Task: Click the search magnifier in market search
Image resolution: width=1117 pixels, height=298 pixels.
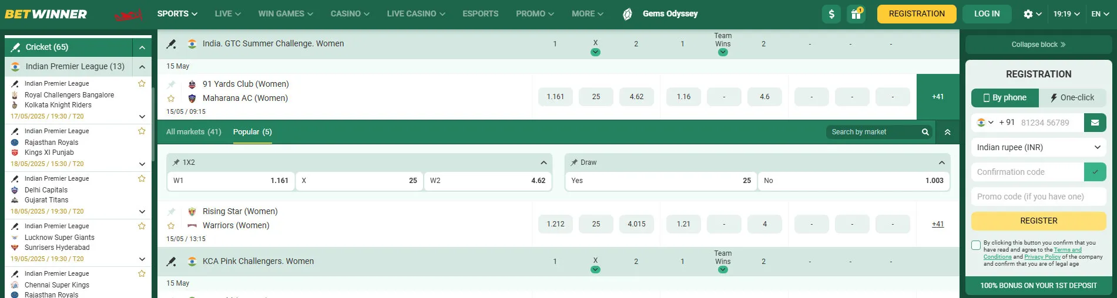Action: [x=925, y=132]
